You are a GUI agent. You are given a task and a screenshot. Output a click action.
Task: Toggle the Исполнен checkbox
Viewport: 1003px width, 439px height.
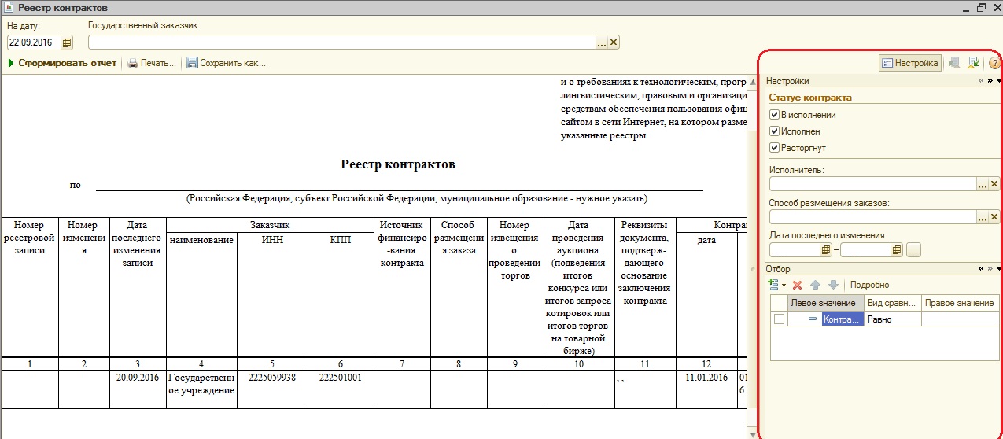coord(774,131)
